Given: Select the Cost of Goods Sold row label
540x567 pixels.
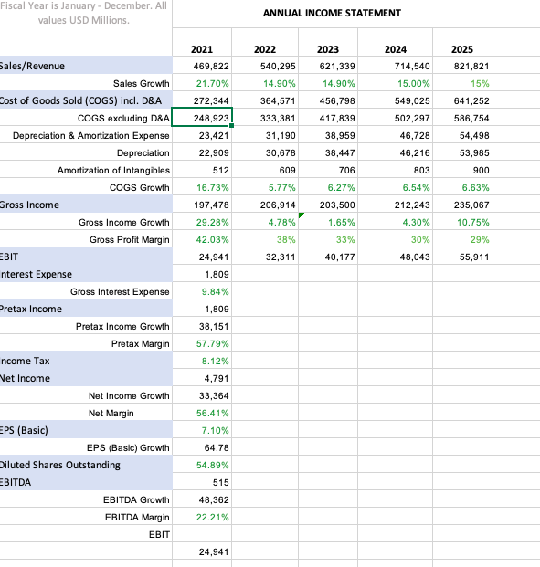Looking at the screenshot, I should point(80,100).
